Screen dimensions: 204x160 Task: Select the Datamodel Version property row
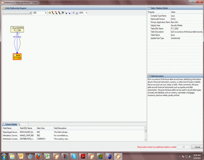[175, 19]
